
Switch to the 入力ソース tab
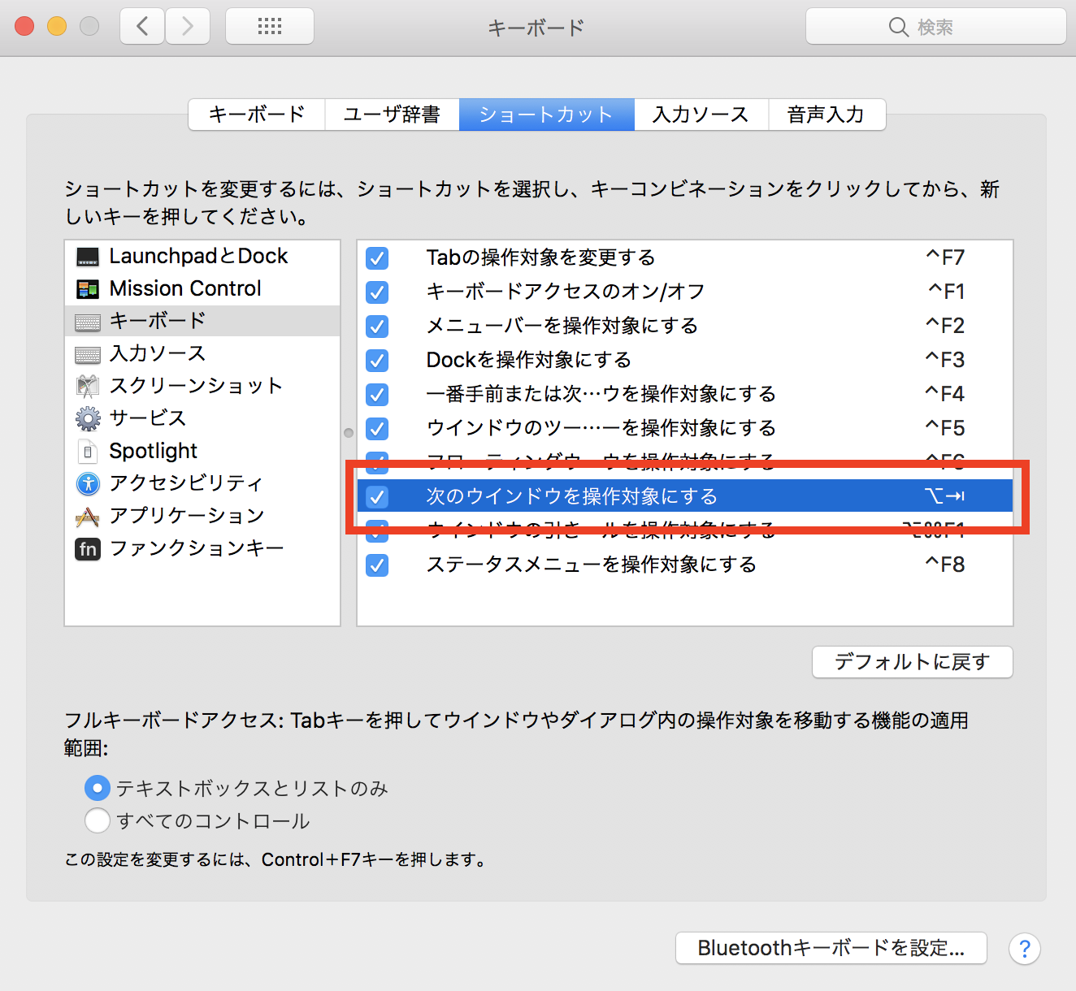tap(701, 115)
